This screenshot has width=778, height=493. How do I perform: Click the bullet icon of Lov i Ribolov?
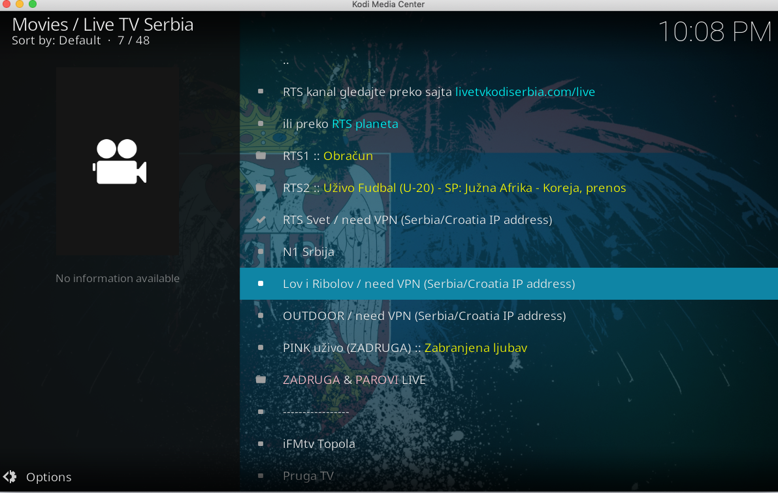pos(261,283)
